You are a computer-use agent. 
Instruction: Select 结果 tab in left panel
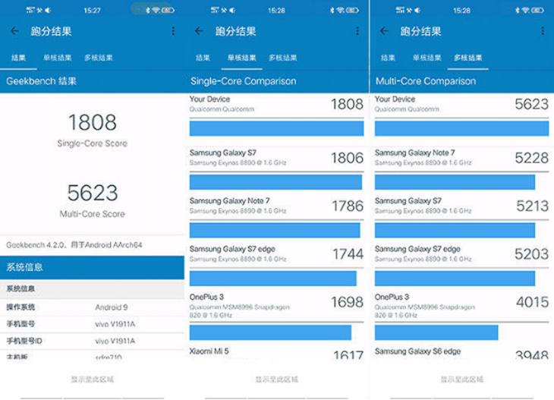pyautogui.click(x=18, y=58)
